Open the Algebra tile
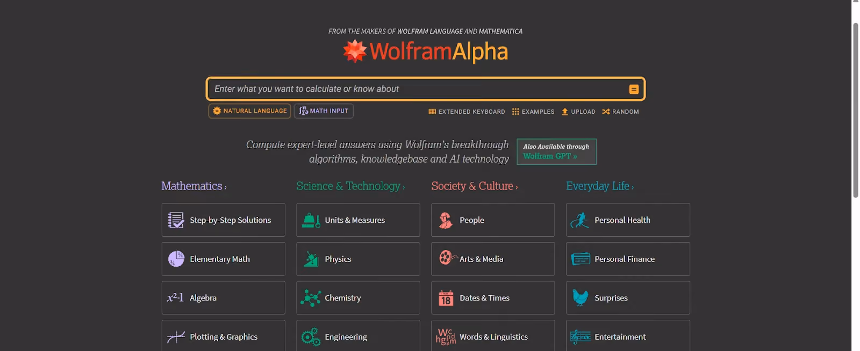 tap(224, 298)
